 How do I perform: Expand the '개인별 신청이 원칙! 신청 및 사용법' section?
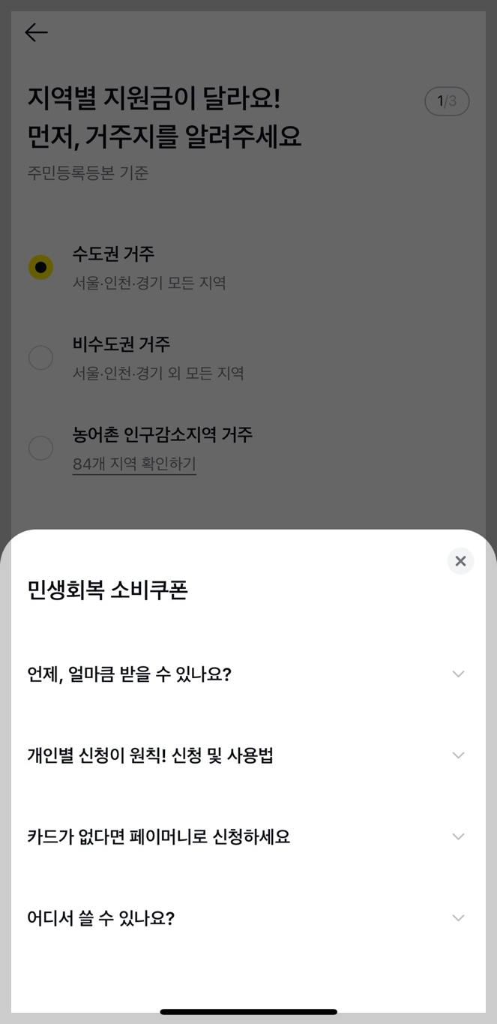pos(247,755)
